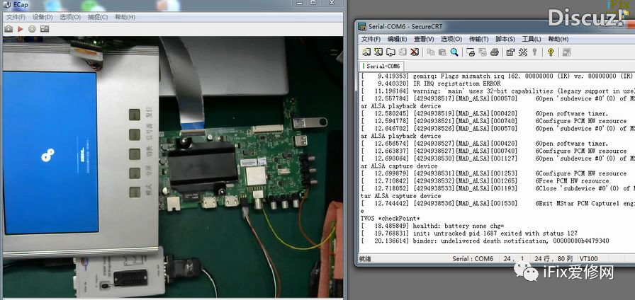Image resolution: width=635 pixels, height=300 pixels.
Task: Click the yellow Help question mark icon
Action: [x=551, y=52]
